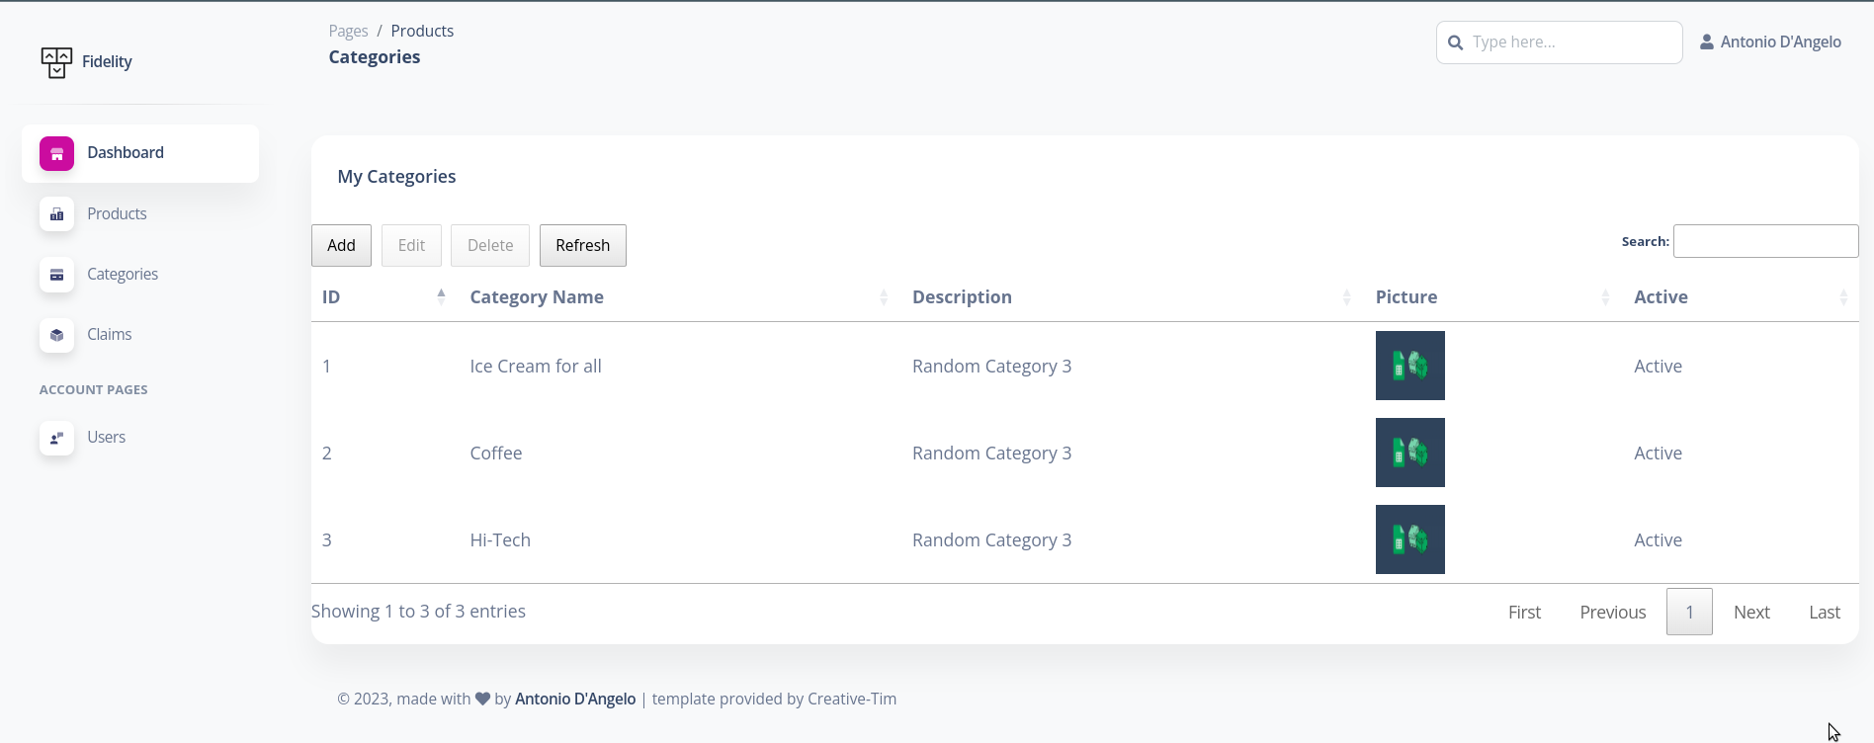The image size is (1874, 743).
Task: Click the Edit button
Action: pyautogui.click(x=411, y=245)
